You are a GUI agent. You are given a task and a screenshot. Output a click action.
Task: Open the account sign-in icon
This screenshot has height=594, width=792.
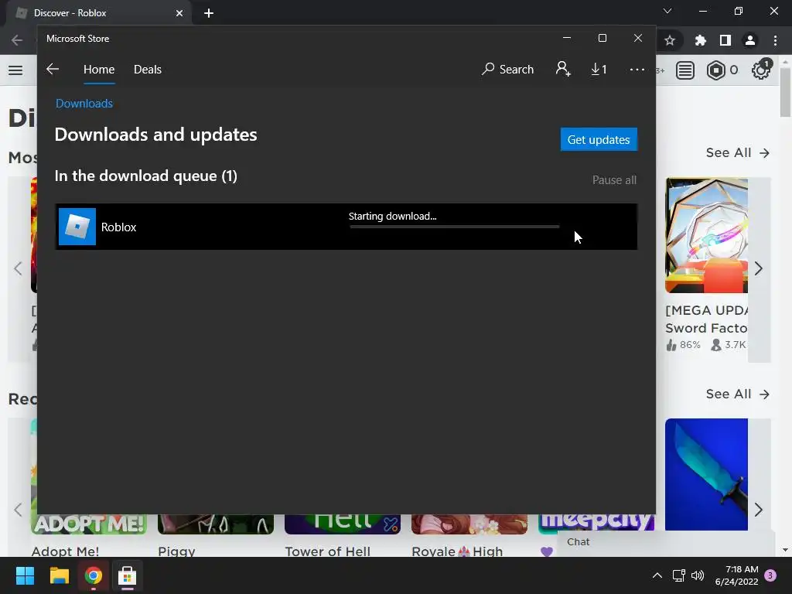[563, 69]
